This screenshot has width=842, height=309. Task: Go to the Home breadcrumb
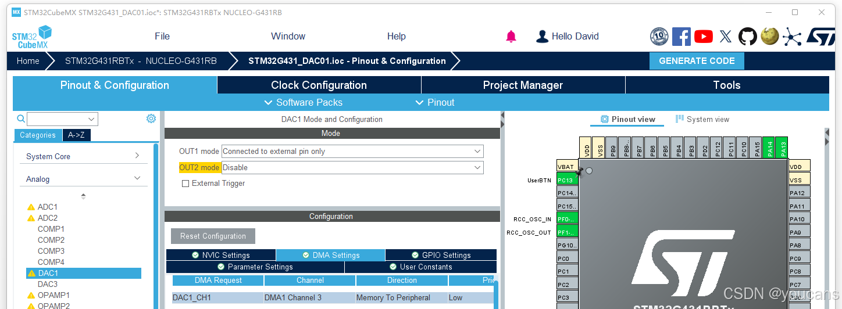28,61
